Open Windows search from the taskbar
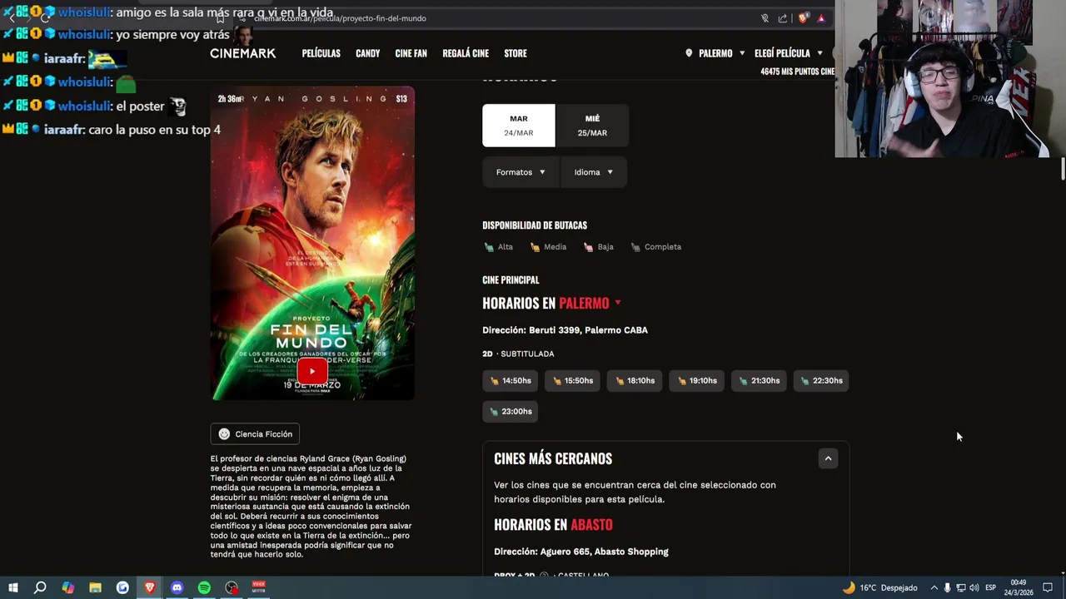 coord(40,587)
